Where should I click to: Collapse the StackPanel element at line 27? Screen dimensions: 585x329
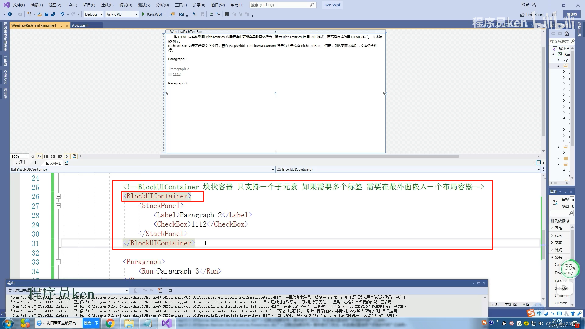point(58,206)
